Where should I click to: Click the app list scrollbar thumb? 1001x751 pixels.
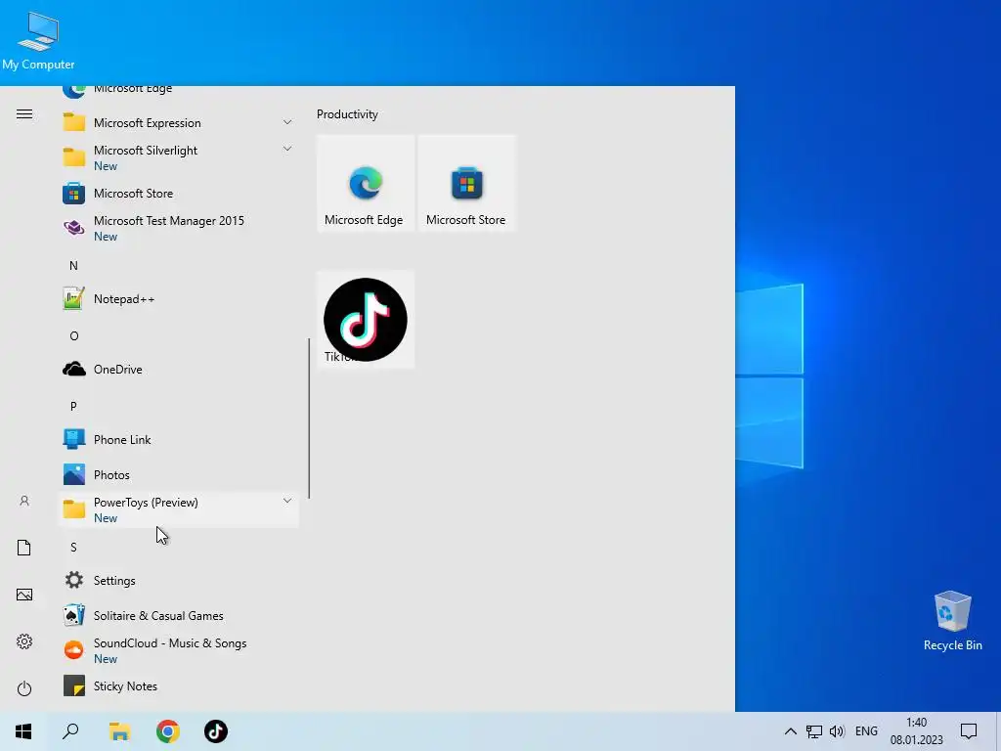[x=309, y=419]
